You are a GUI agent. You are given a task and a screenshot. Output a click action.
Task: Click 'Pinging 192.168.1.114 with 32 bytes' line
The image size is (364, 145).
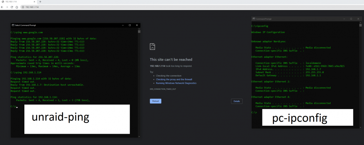41,79
